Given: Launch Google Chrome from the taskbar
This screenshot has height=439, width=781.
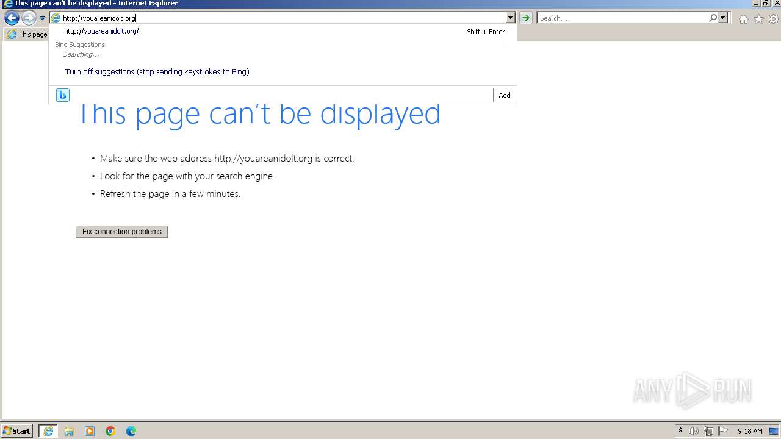Looking at the screenshot, I should click(x=110, y=431).
